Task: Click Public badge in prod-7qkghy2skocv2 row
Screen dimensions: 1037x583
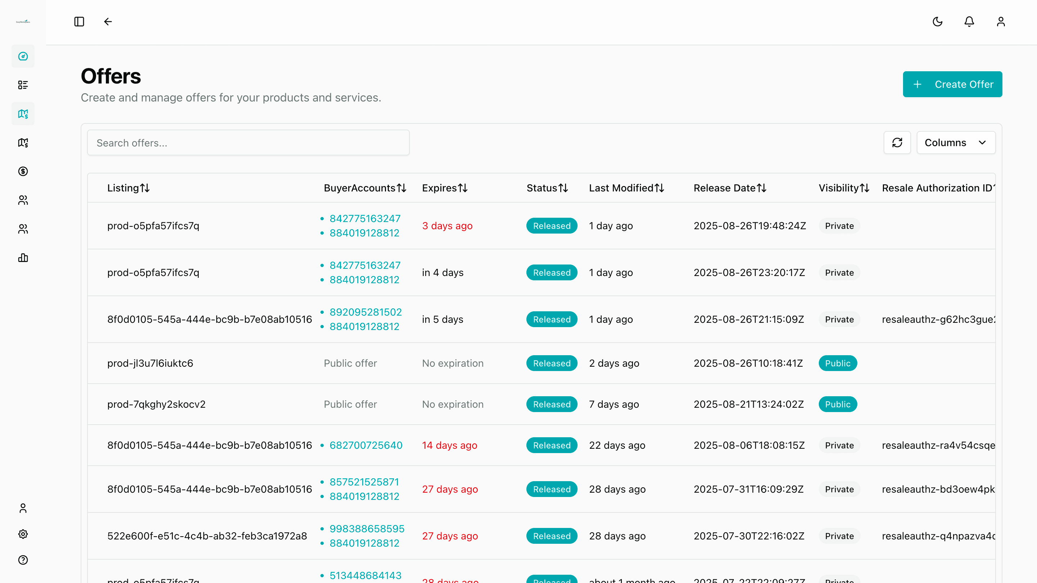Action: click(x=837, y=405)
